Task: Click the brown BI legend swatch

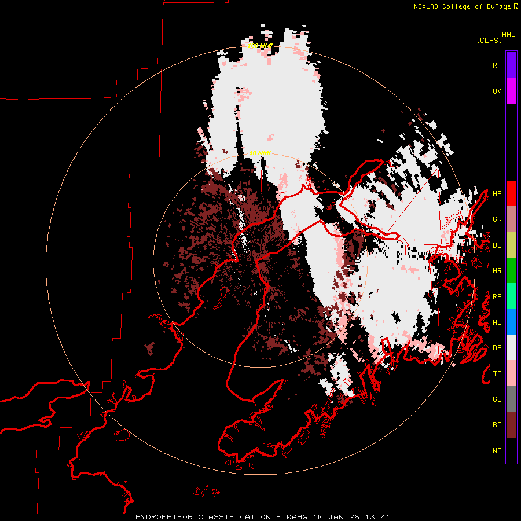Action: pyautogui.click(x=511, y=425)
